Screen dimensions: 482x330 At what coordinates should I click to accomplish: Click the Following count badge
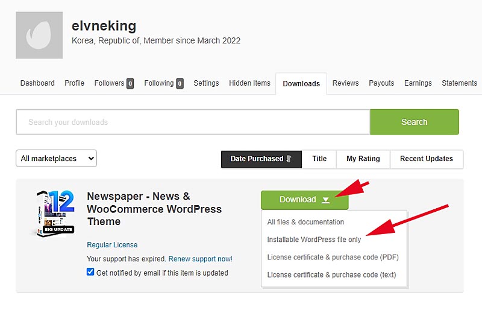point(180,83)
